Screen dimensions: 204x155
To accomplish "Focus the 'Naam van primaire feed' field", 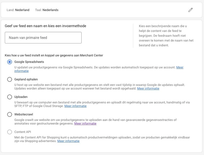I will pos(43,38).
